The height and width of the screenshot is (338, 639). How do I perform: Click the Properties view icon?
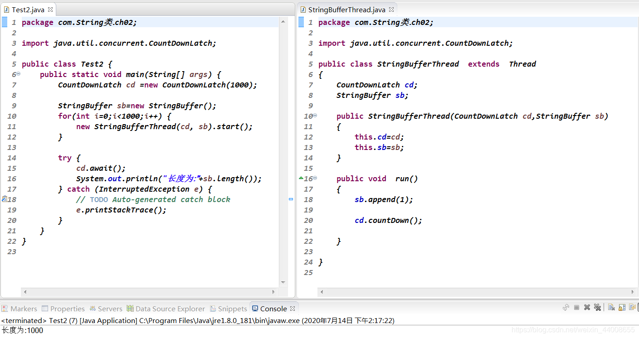pyautogui.click(x=45, y=309)
